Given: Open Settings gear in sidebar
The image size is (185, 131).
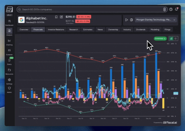Looking at the screenshot, I should pyautogui.click(x=9, y=80).
